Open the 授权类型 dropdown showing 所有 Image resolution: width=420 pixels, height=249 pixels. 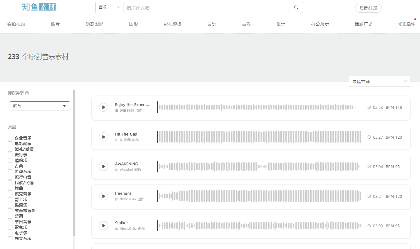[39, 106]
